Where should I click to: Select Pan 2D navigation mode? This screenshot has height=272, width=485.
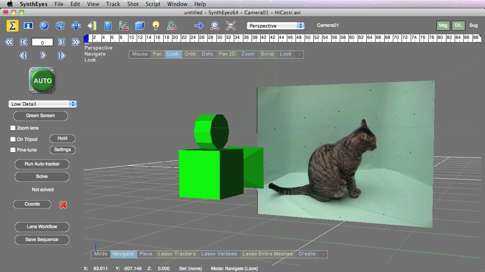click(227, 54)
